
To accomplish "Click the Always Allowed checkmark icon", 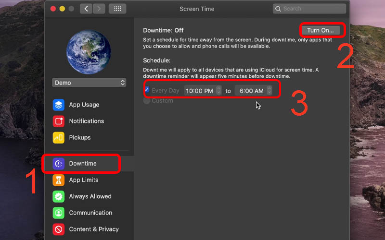I will point(58,196).
